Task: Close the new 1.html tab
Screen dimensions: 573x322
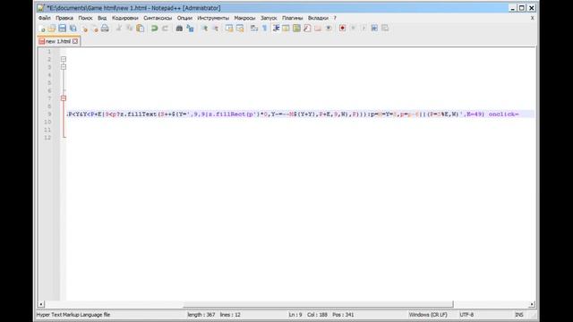Action: (75, 41)
